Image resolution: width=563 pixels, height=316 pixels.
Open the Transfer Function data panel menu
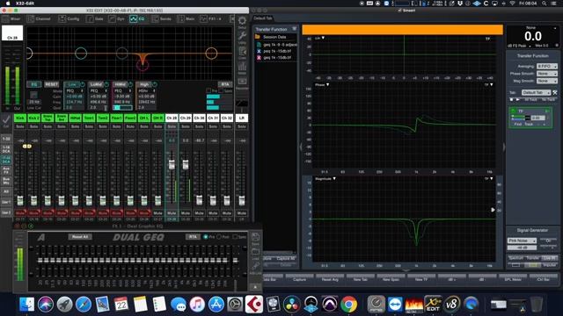[x=294, y=29]
